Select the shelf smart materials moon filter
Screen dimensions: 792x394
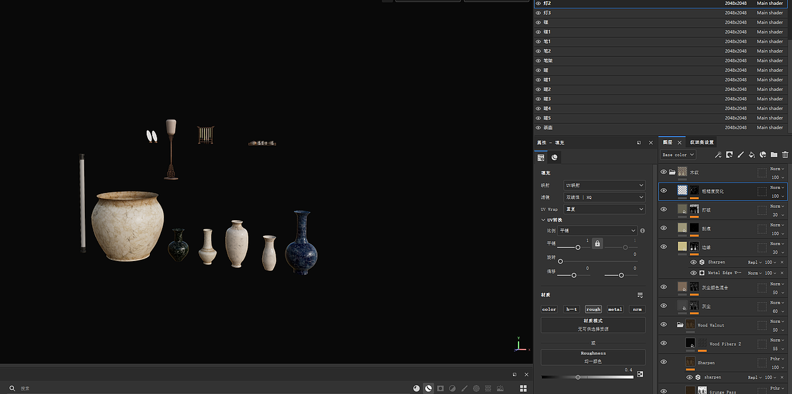[428, 388]
